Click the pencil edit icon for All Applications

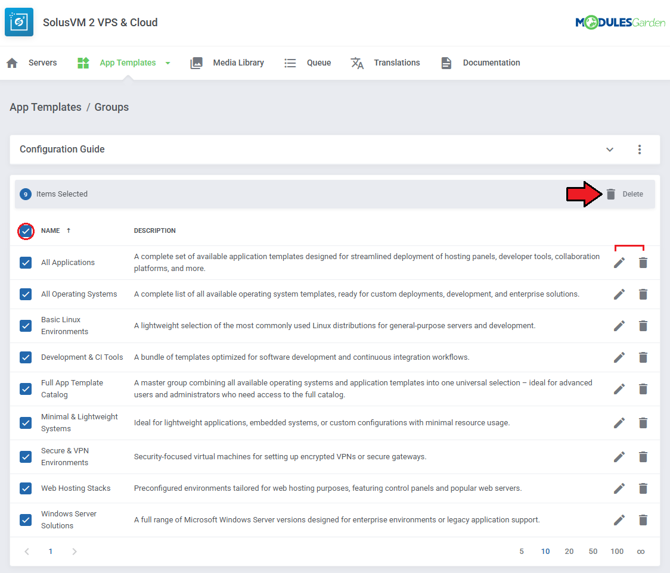[x=619, y=263]
